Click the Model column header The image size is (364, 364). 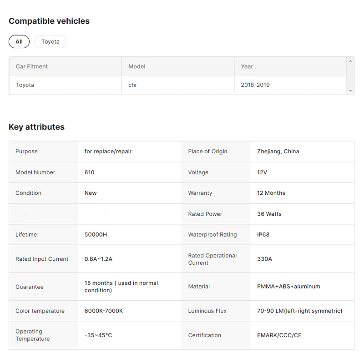point(137,66)
